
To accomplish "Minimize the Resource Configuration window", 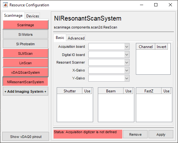I will pos(142,5).
